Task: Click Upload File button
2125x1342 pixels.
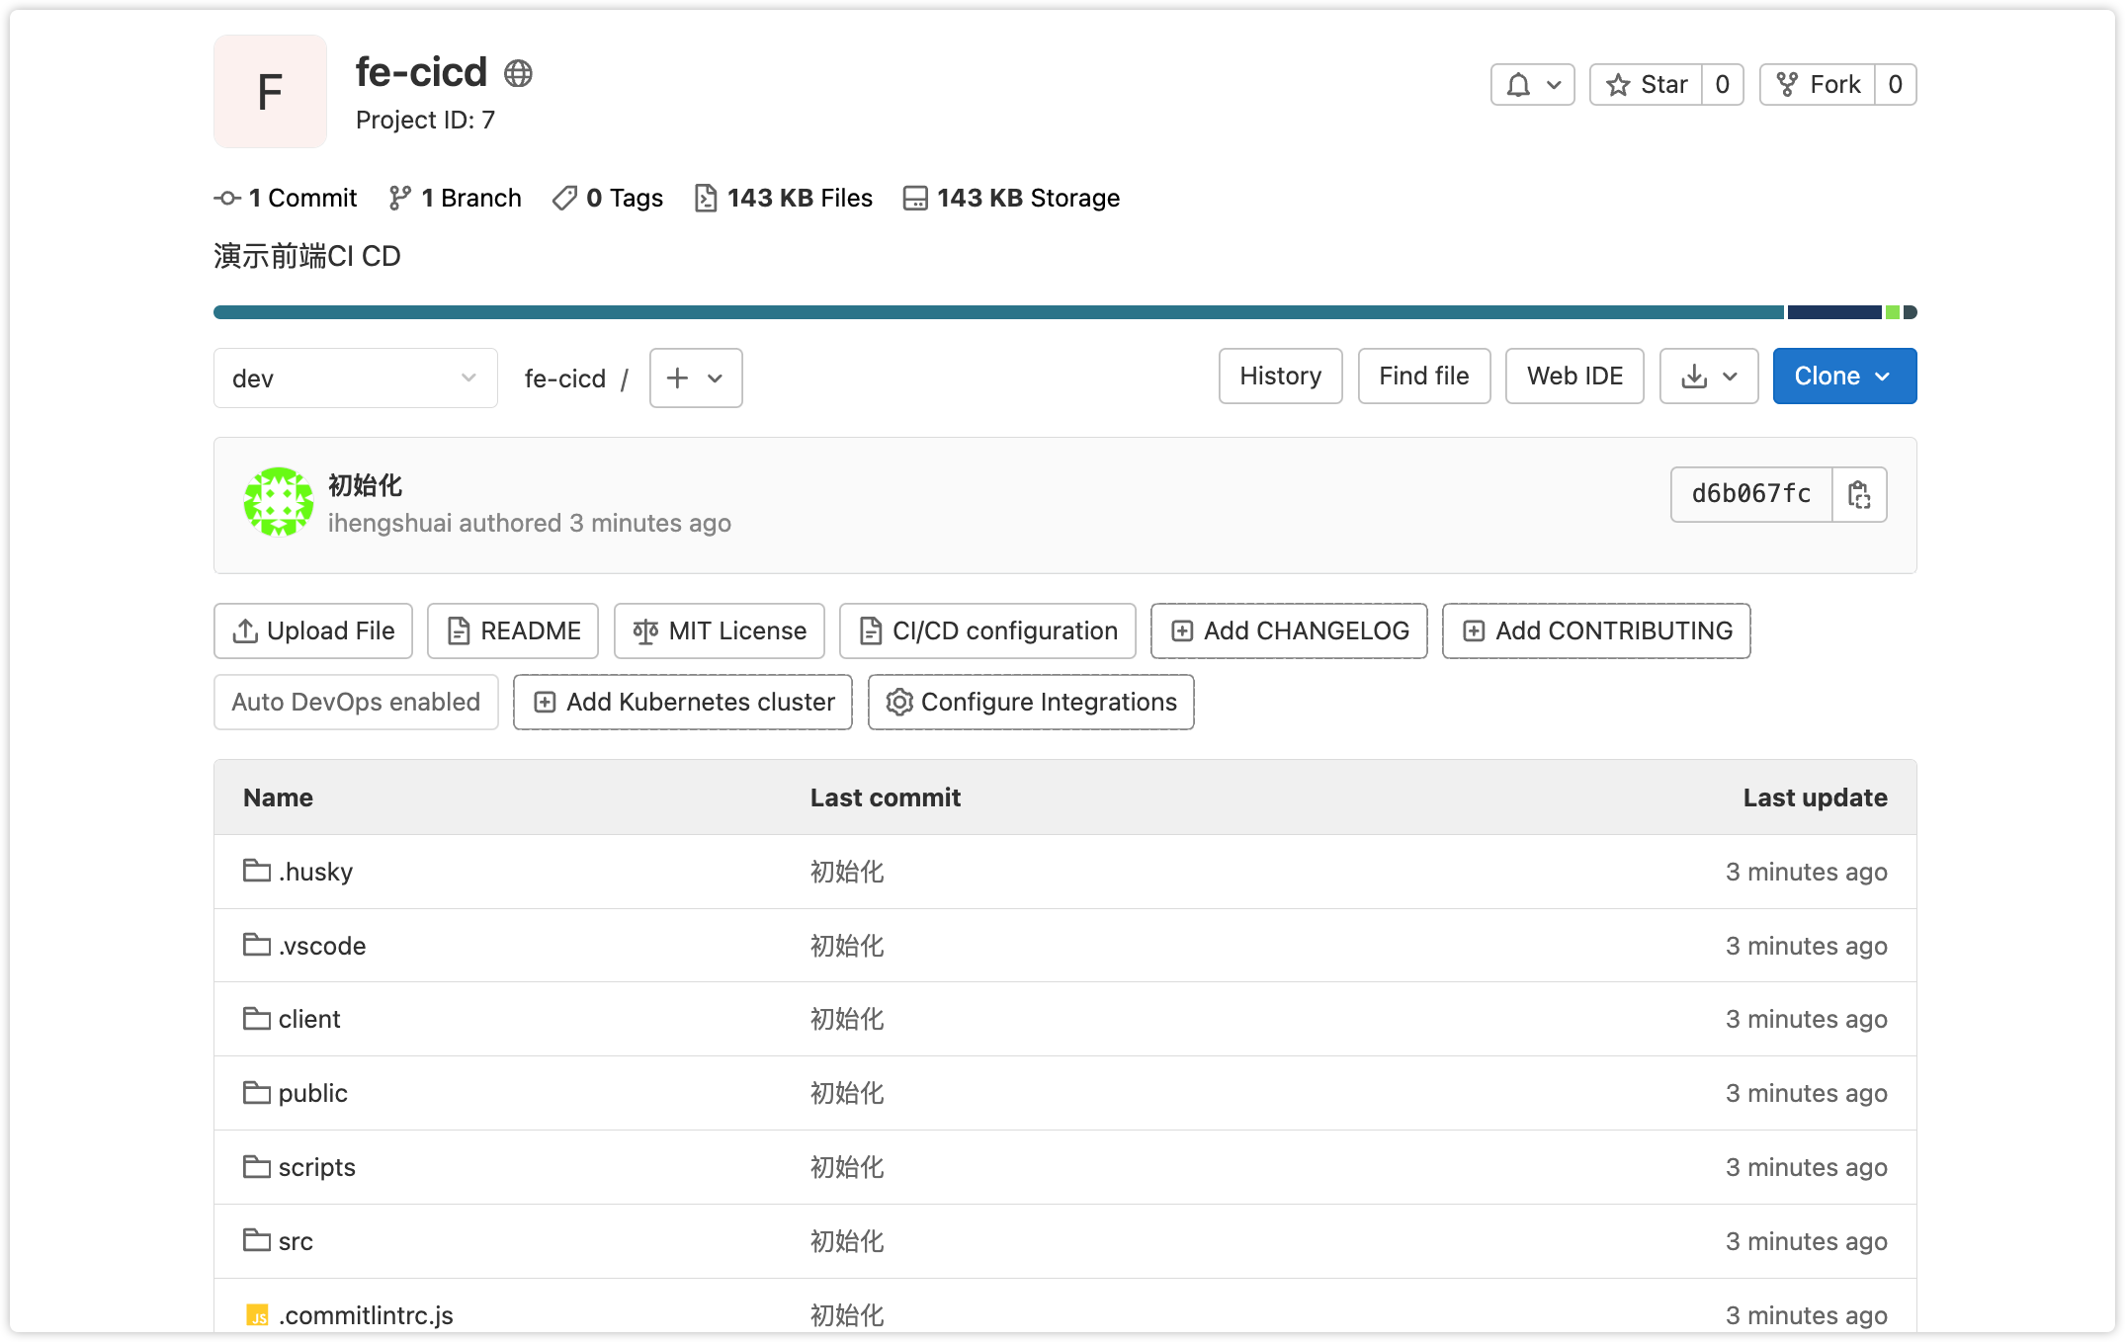Action: click(313, 631)
